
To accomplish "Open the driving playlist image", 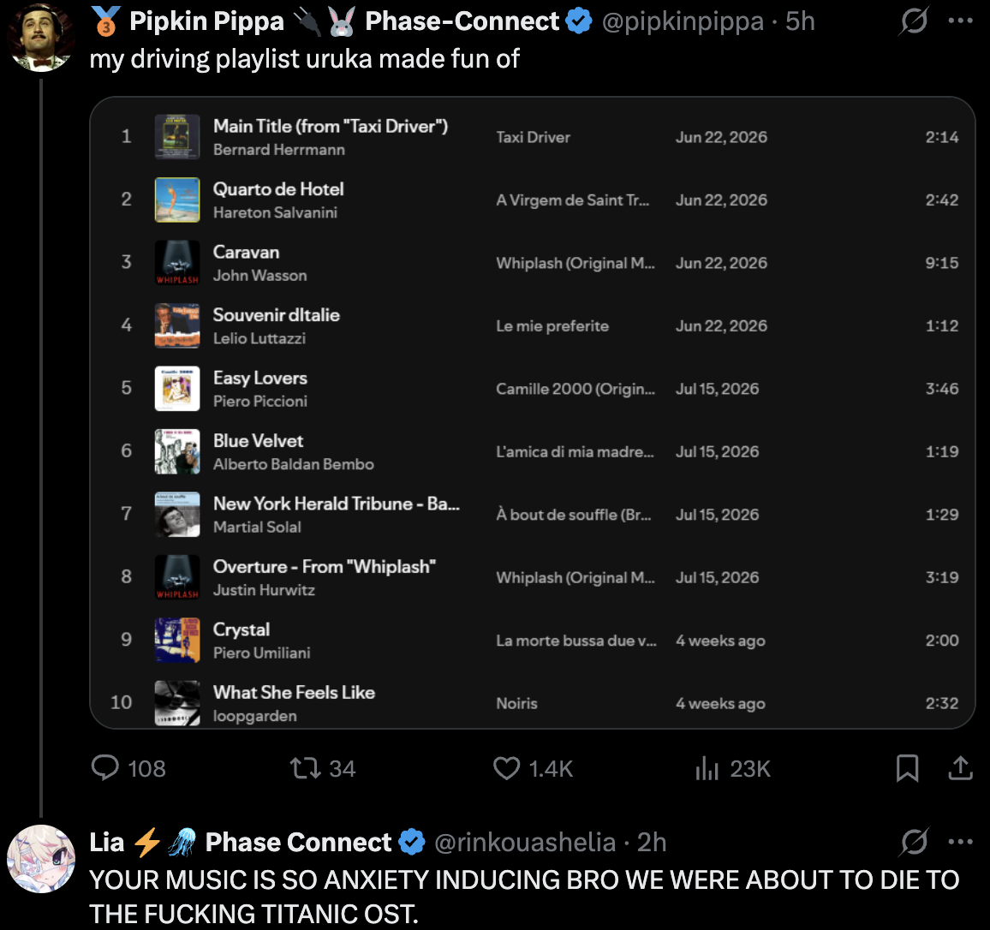I will click(532, 412).
